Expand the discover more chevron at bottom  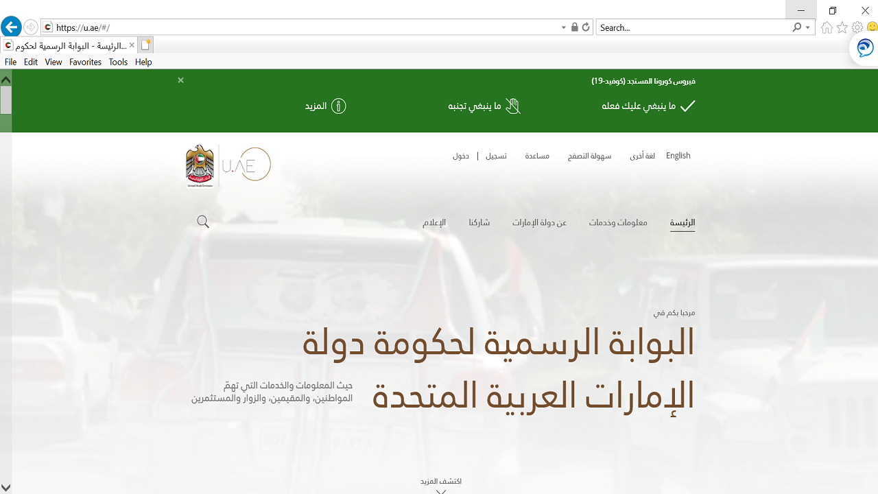coord(441,490)
